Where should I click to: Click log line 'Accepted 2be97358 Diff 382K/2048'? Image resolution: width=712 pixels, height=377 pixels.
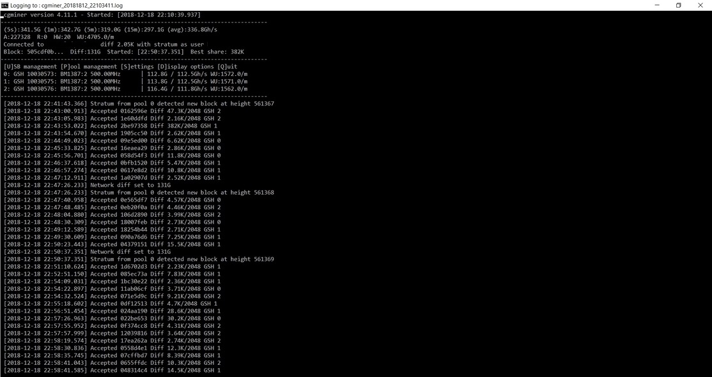coord(111,126)
